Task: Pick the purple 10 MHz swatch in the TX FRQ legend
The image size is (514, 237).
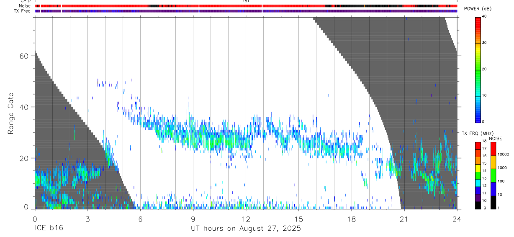Action: [478, 198]
